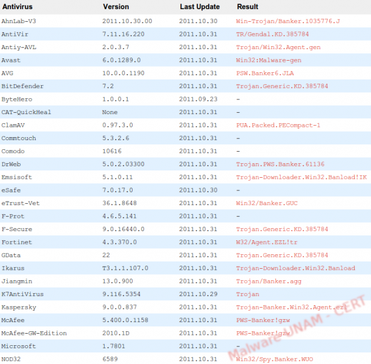Select result Trojan/Win32.Agent.gen
The height and width of the screenshot is (364, 371).
[x=278, y=47]
